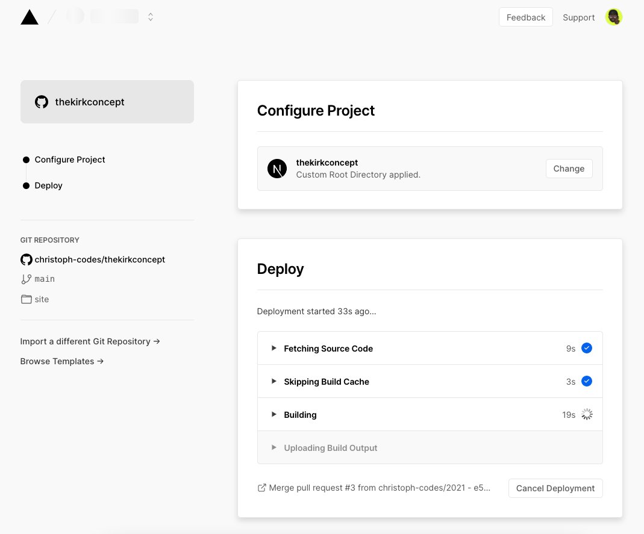Open the team scope switcher arrows
This screenshot has width=644, height=534.
pyautogui.click(x=151, y=17)
